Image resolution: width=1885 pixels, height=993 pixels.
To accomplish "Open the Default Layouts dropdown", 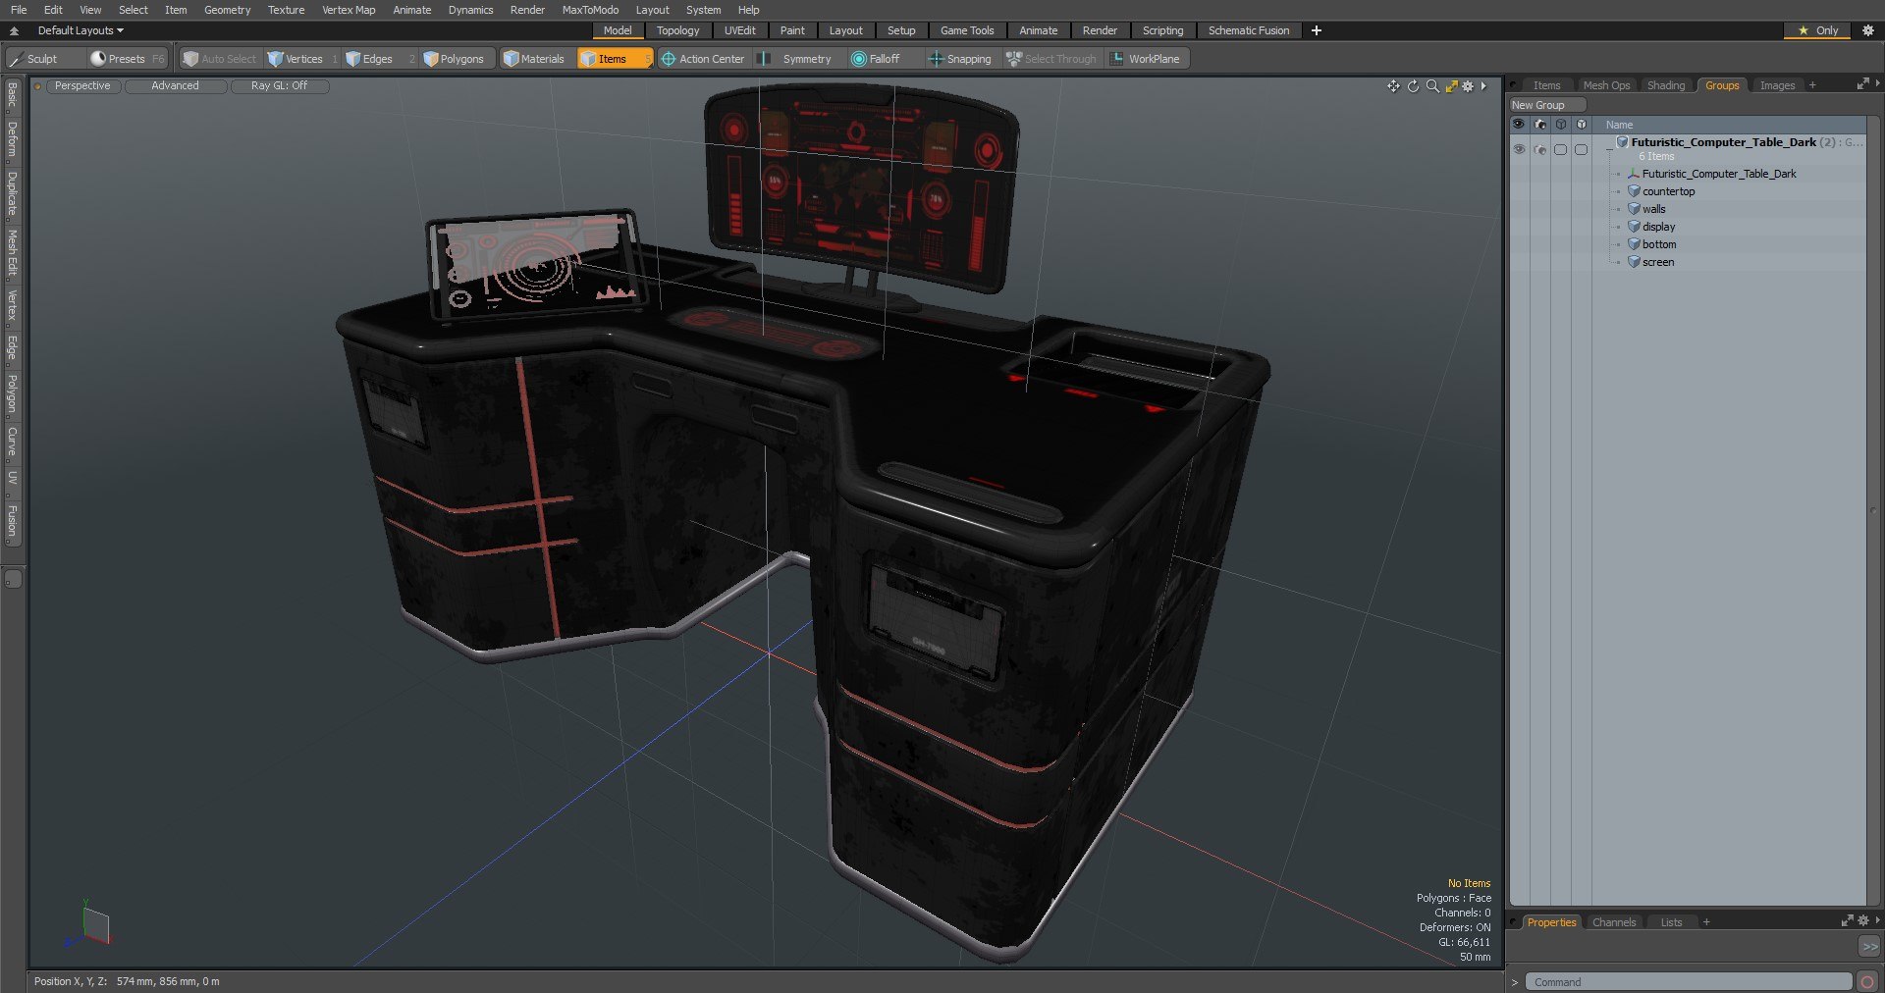I will [x=81, y=30].
